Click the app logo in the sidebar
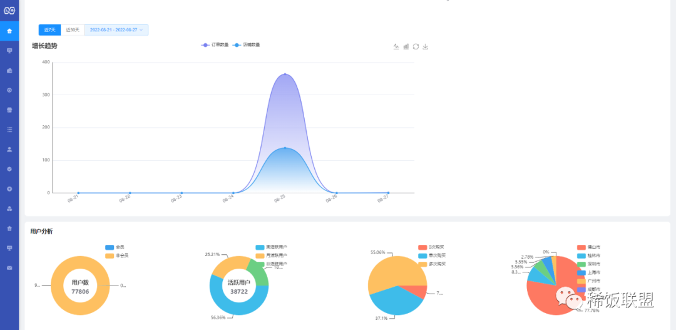The height and width of the screenshot is (330, 676). point(9,11)
